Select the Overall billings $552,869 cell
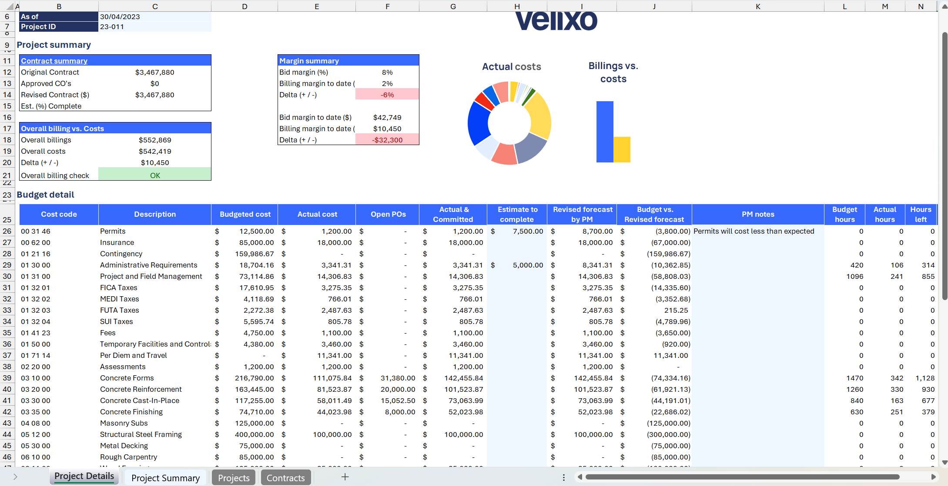The height and width of the screenshot is (486, 948). tap(155, 140)
